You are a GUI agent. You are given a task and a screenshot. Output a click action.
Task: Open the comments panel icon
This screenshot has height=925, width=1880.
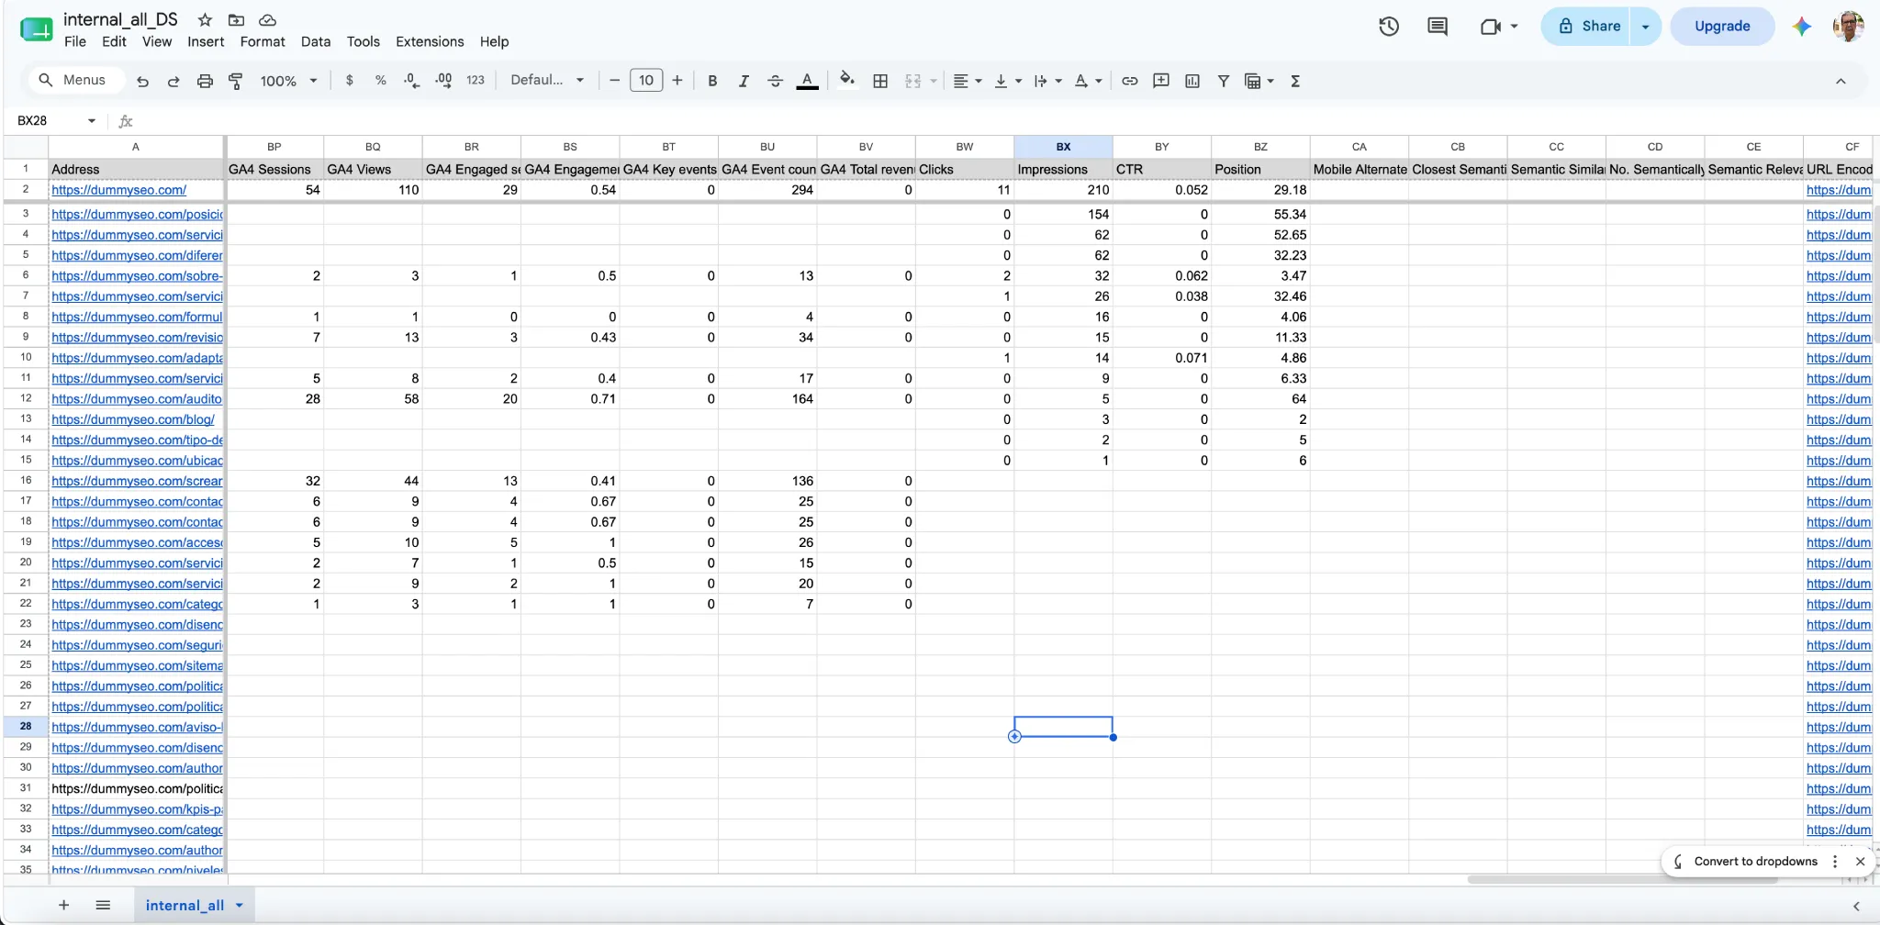[1438, 27]
